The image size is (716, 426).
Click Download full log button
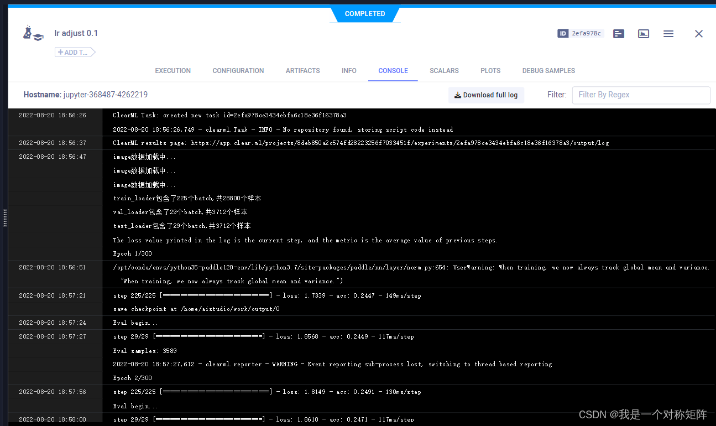click(486, 95)
